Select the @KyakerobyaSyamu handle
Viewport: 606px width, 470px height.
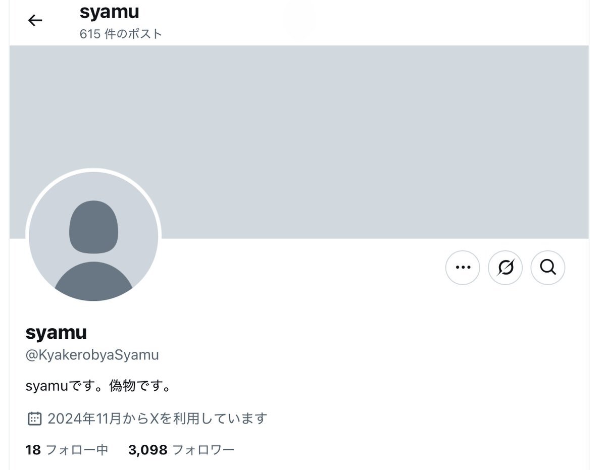[92, 355]
